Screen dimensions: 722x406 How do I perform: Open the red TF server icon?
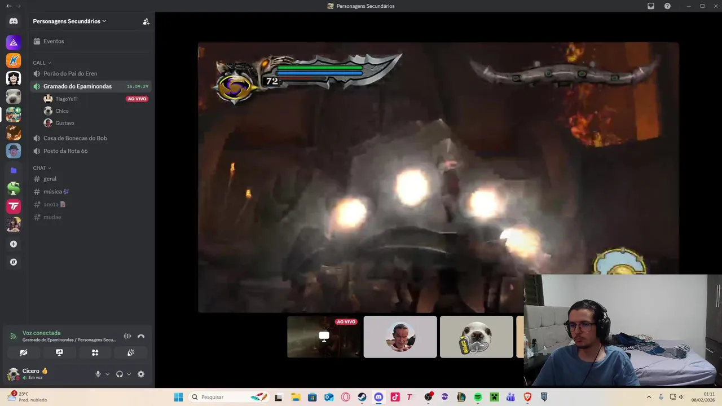tap(14, 206)
